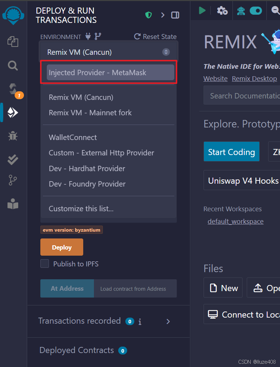
Task: Click the Deployed Contracts count badge
Action: (122, 351)
